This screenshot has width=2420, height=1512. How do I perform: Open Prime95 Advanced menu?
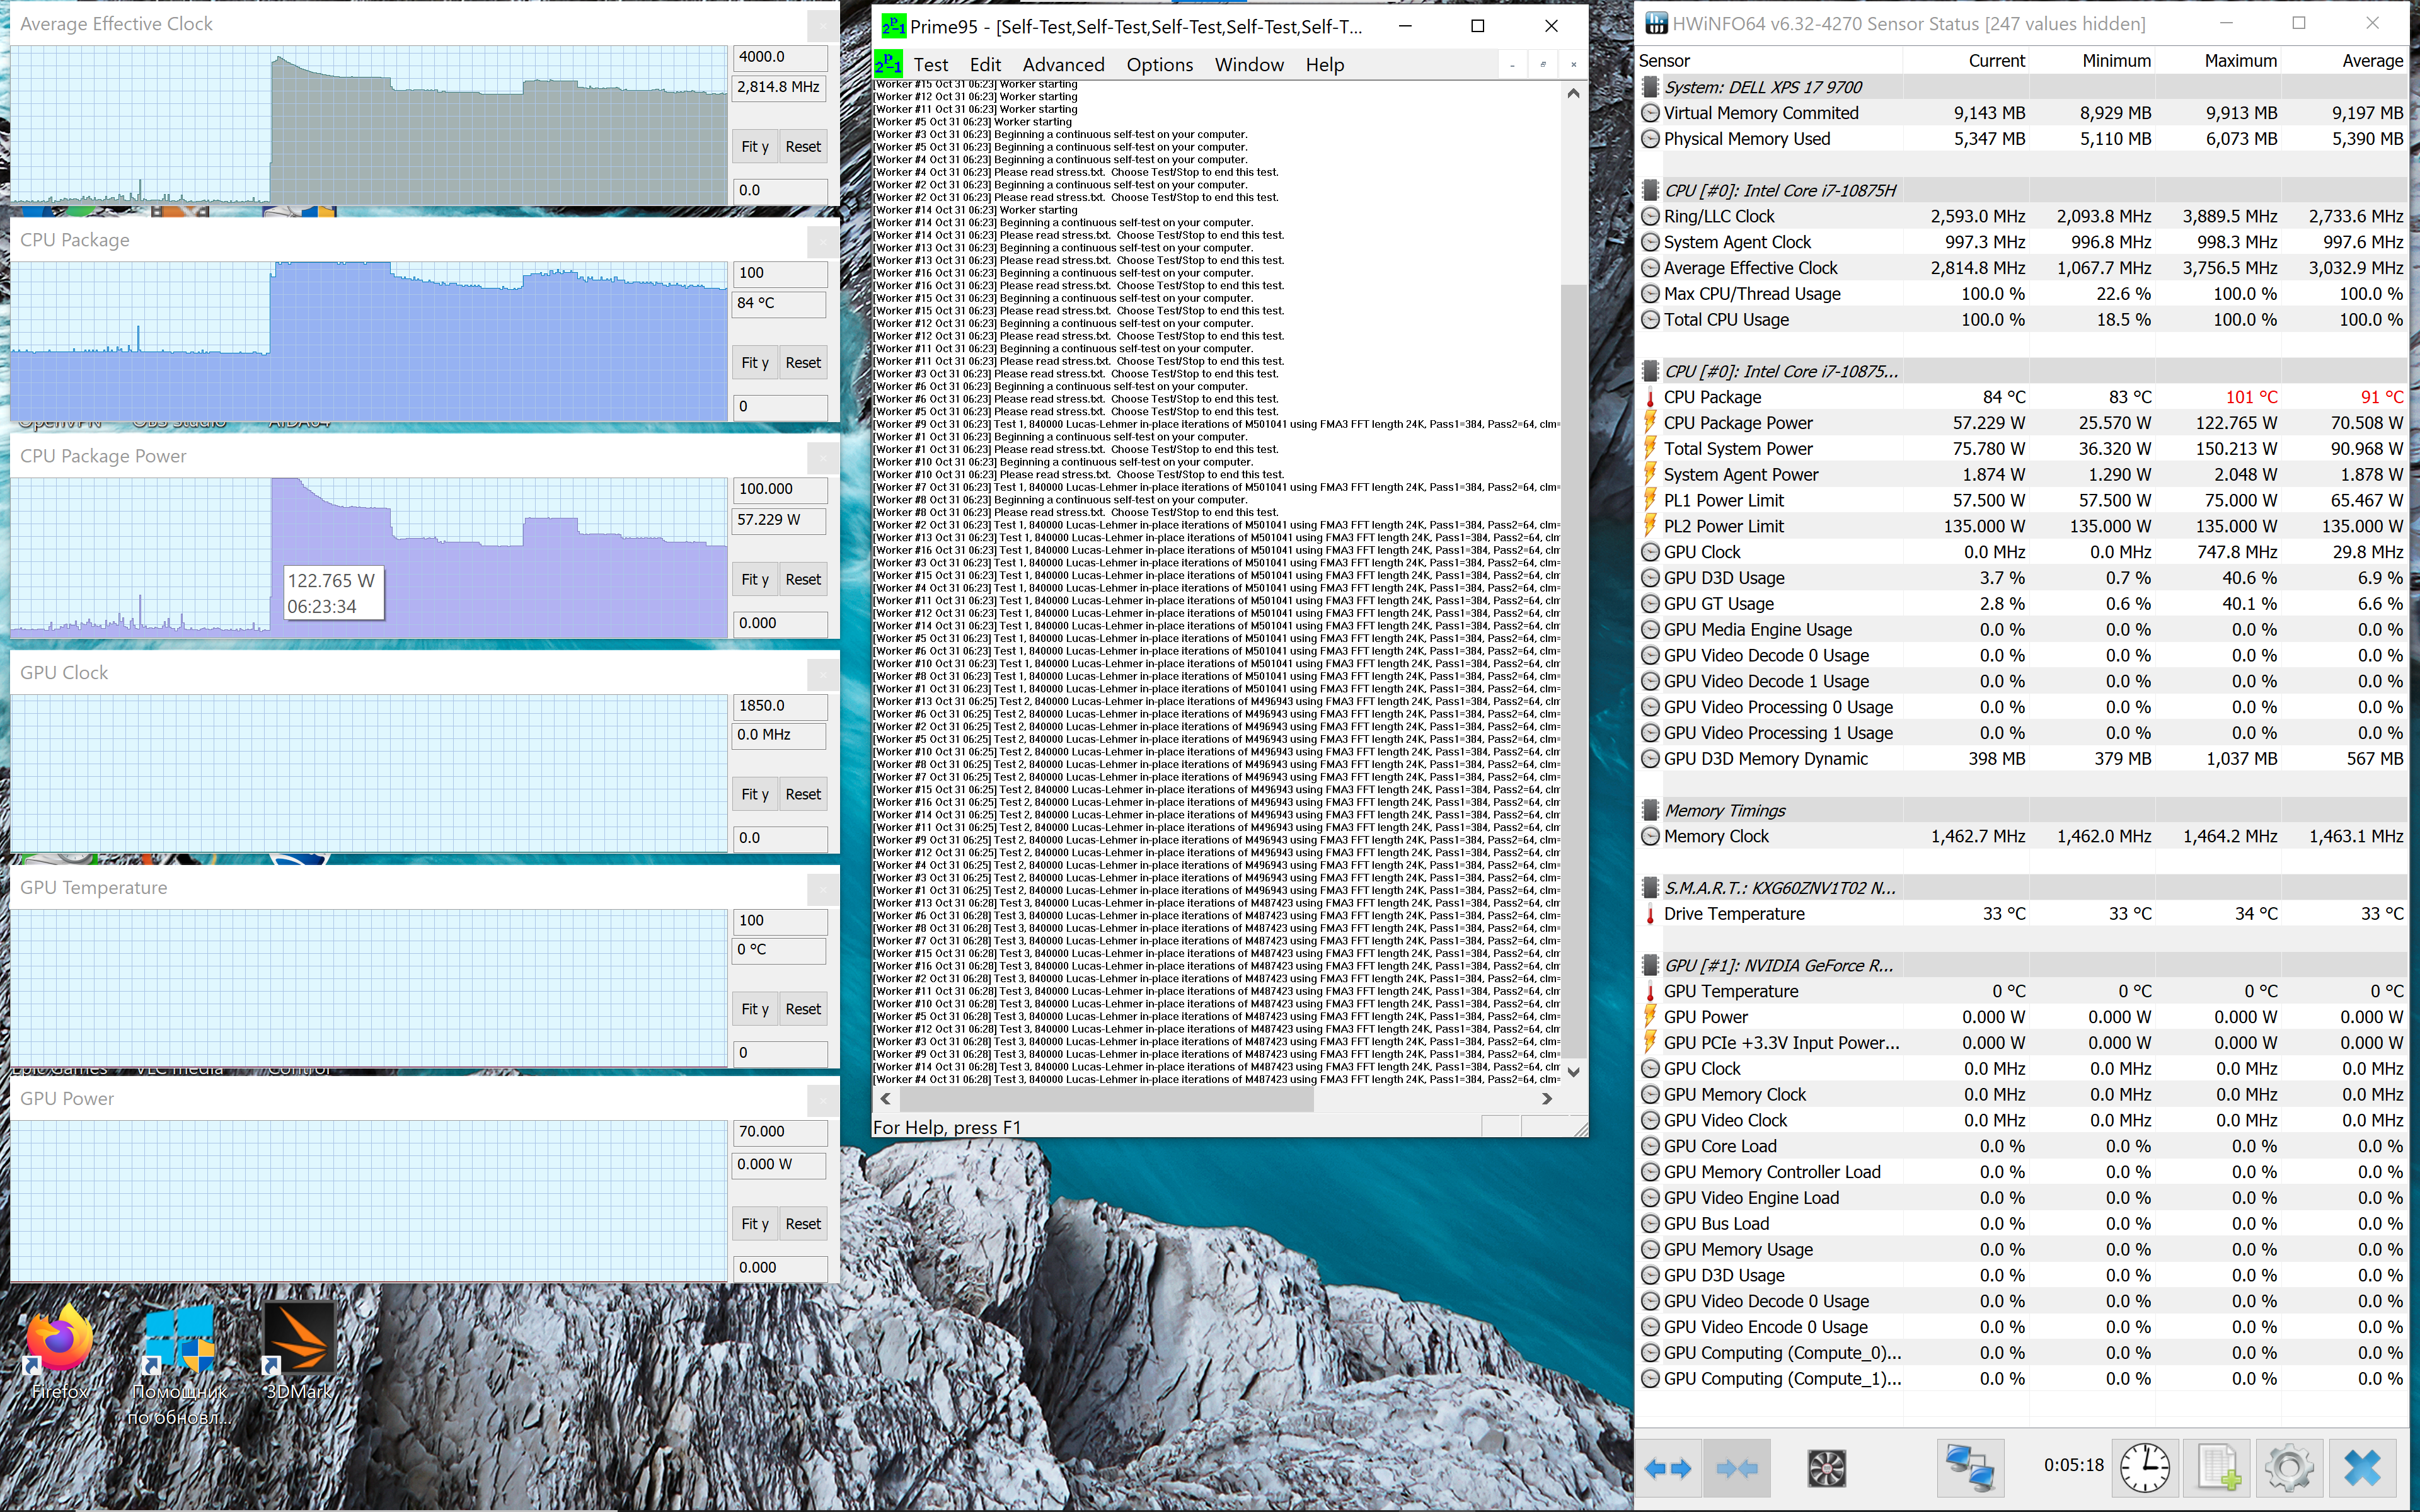click(1063, 65)
